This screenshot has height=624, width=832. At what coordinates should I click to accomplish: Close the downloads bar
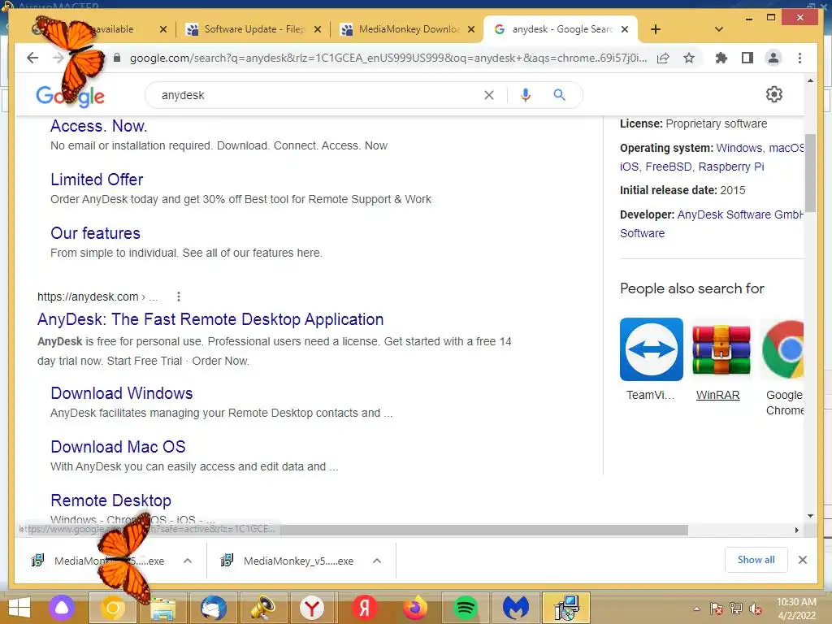[x=802, y=560]
